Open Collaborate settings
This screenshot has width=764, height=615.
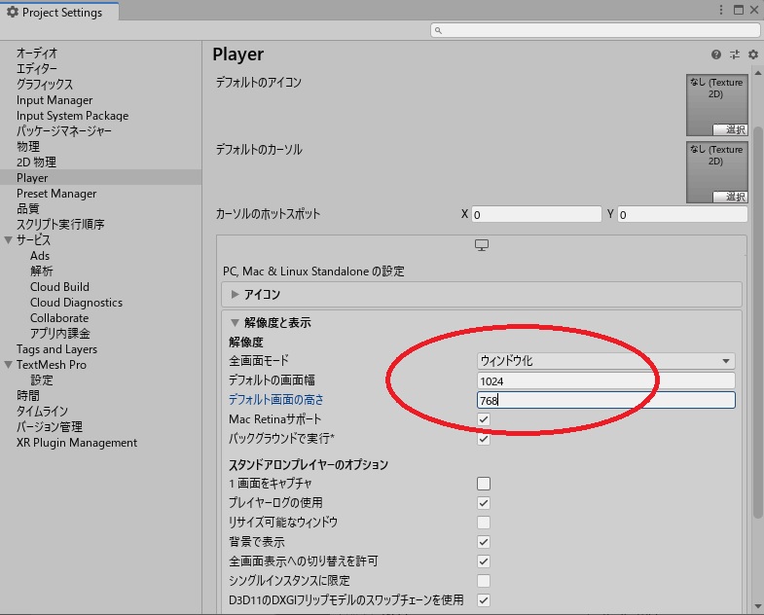(x=59, y=318)
